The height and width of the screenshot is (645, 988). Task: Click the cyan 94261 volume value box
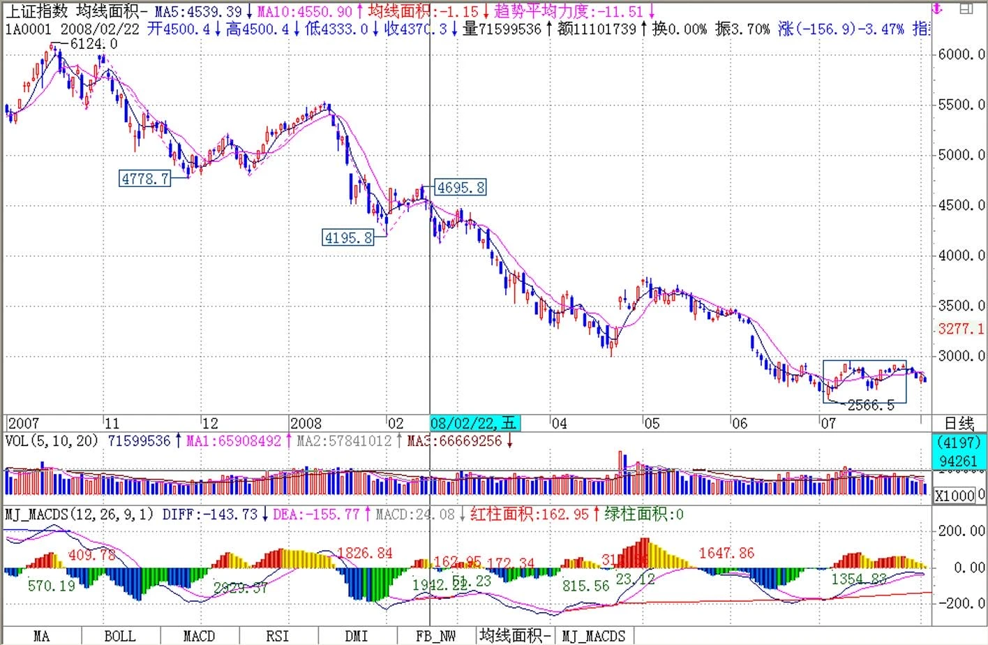[x=958, y=461]
